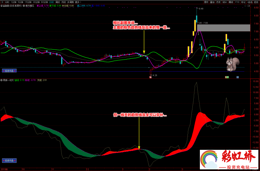Add stock via +自选 button

pos(250,2)
